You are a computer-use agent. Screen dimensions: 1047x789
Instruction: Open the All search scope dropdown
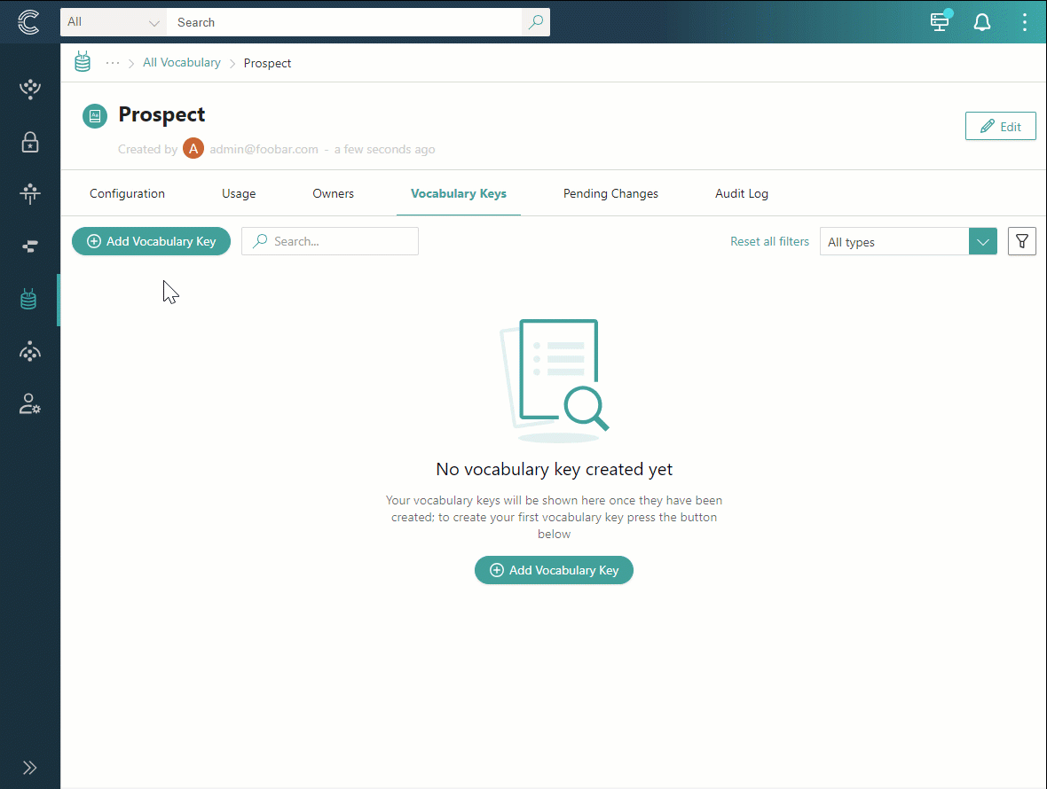[114, 22]
